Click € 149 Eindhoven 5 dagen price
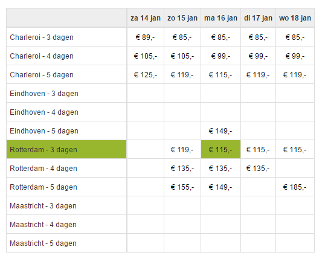Screen dimensions: 325x264 [x=220, y=130]
